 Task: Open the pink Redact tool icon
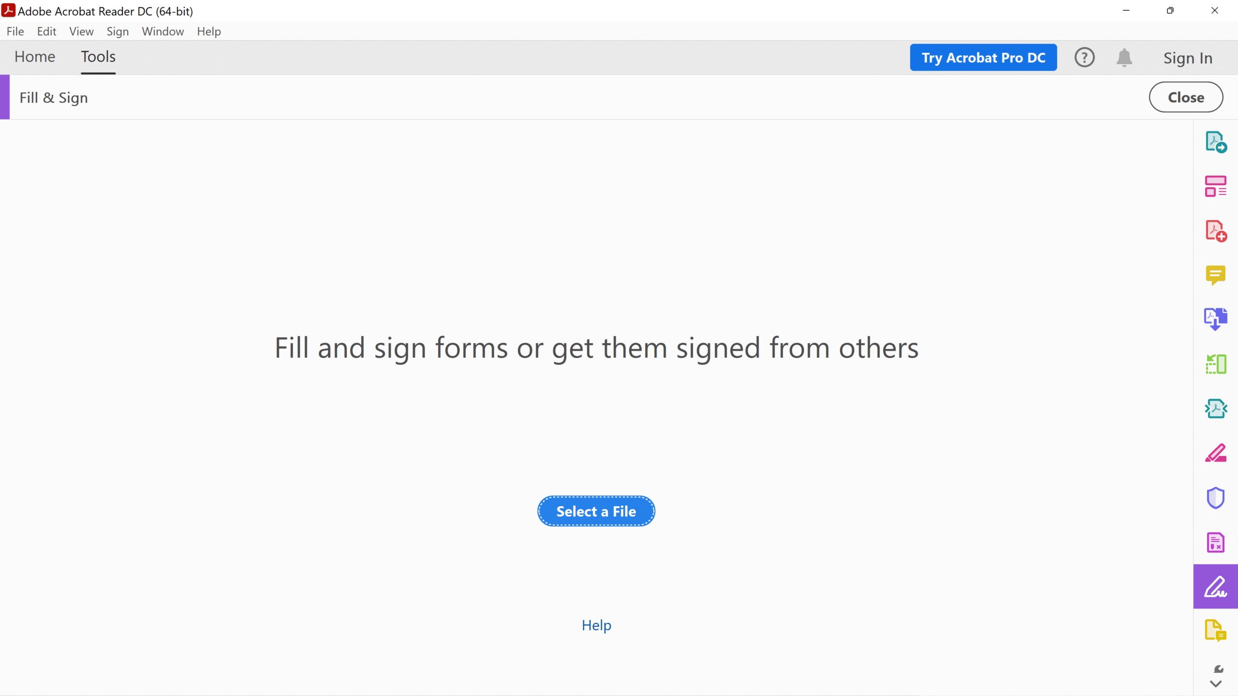(x=1215, y=453)
